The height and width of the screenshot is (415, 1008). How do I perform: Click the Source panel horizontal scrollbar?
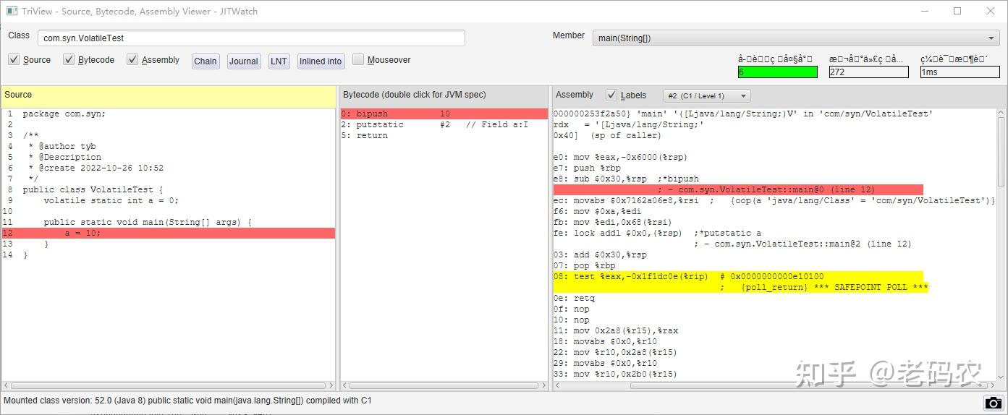coord(168,385)
